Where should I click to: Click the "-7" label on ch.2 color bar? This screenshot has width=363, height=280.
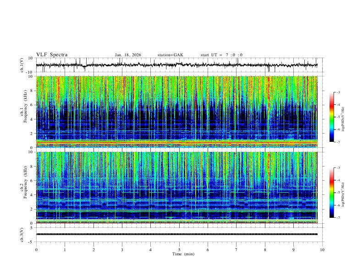[x=338, y=217]
